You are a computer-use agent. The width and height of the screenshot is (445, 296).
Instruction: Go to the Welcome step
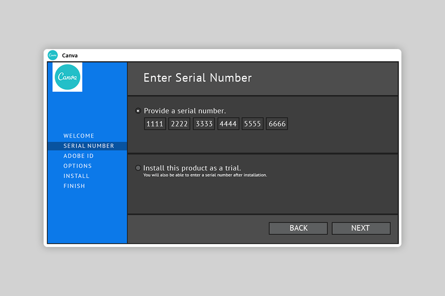[x=79, y=136]
